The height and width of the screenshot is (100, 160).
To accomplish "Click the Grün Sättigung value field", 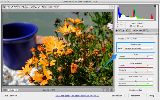I will pyautogui.click(x=150, y=83).
